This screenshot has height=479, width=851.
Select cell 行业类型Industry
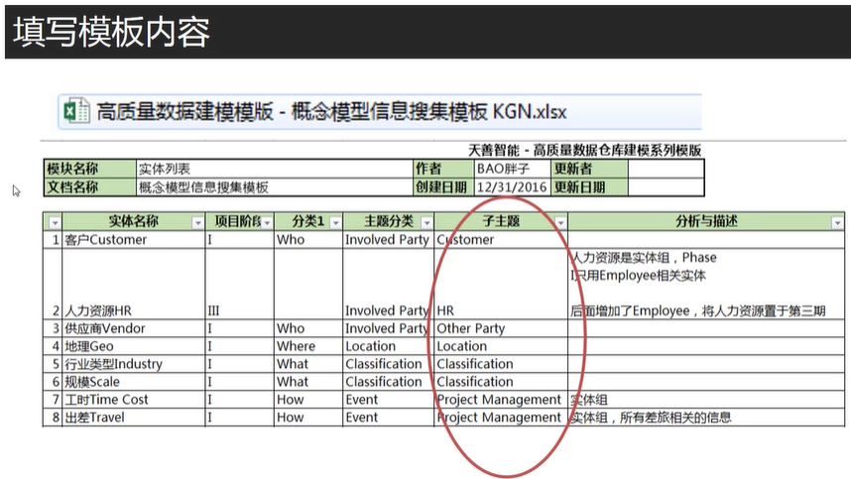click(134, 364)
